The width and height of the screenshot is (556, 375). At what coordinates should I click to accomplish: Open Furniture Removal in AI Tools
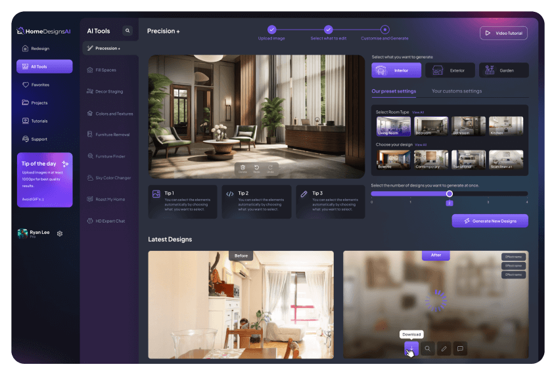(x=112, y=135)
